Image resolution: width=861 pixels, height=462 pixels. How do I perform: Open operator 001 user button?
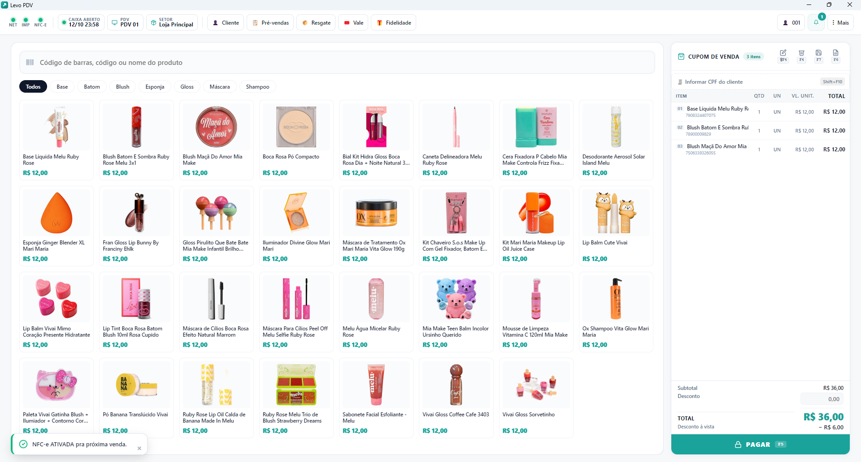click(x=791, y=22)
